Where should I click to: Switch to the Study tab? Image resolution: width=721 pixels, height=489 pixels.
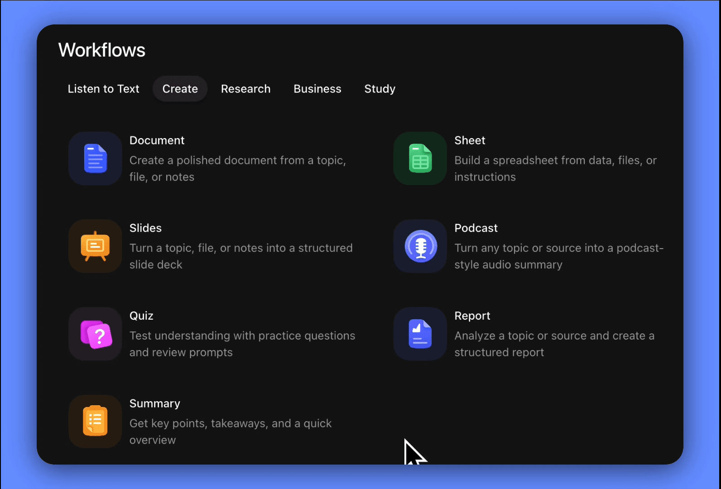(380, 89)
